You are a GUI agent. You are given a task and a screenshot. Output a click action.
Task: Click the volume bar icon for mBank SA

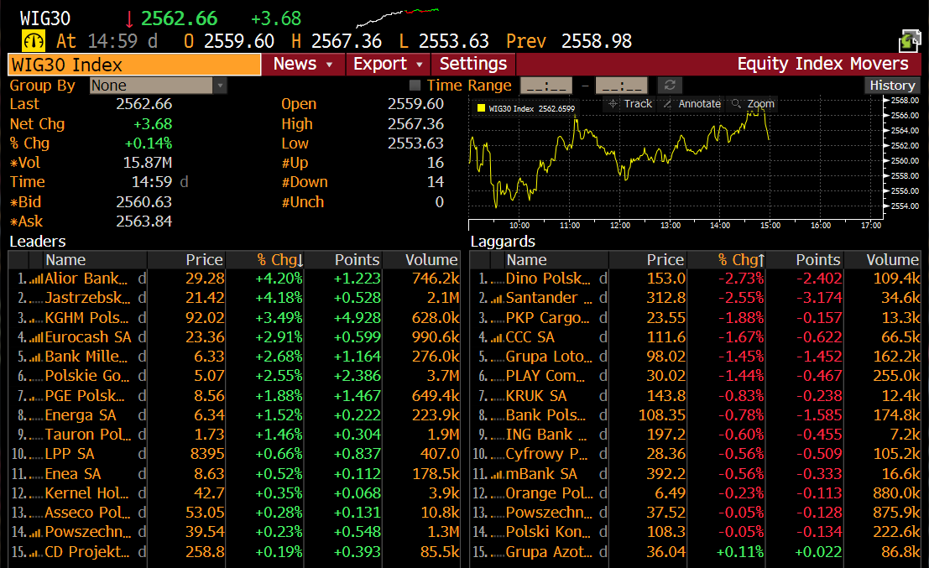[x=497, y=474]
